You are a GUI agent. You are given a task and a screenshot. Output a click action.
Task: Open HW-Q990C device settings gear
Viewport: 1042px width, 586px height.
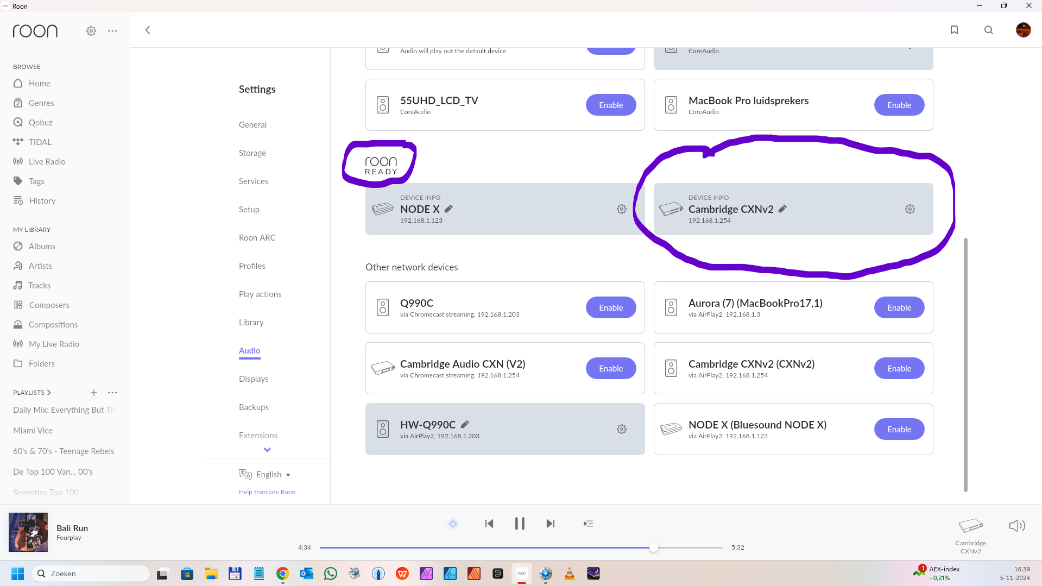(x=622, y=429)
